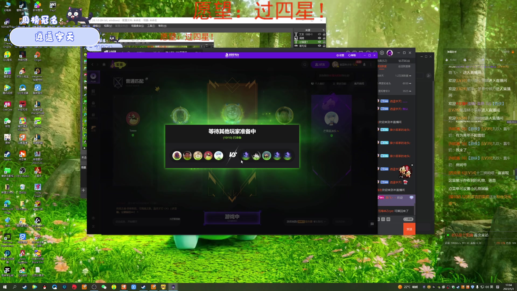This screenshot has width=517, height=291.
Task: Click 设置 settings in 5E title bar
Action: tap(340, 55)
